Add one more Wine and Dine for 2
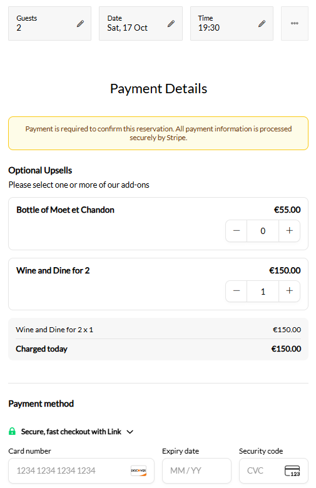This screenshot has height=488, width=316. point(290,291)
